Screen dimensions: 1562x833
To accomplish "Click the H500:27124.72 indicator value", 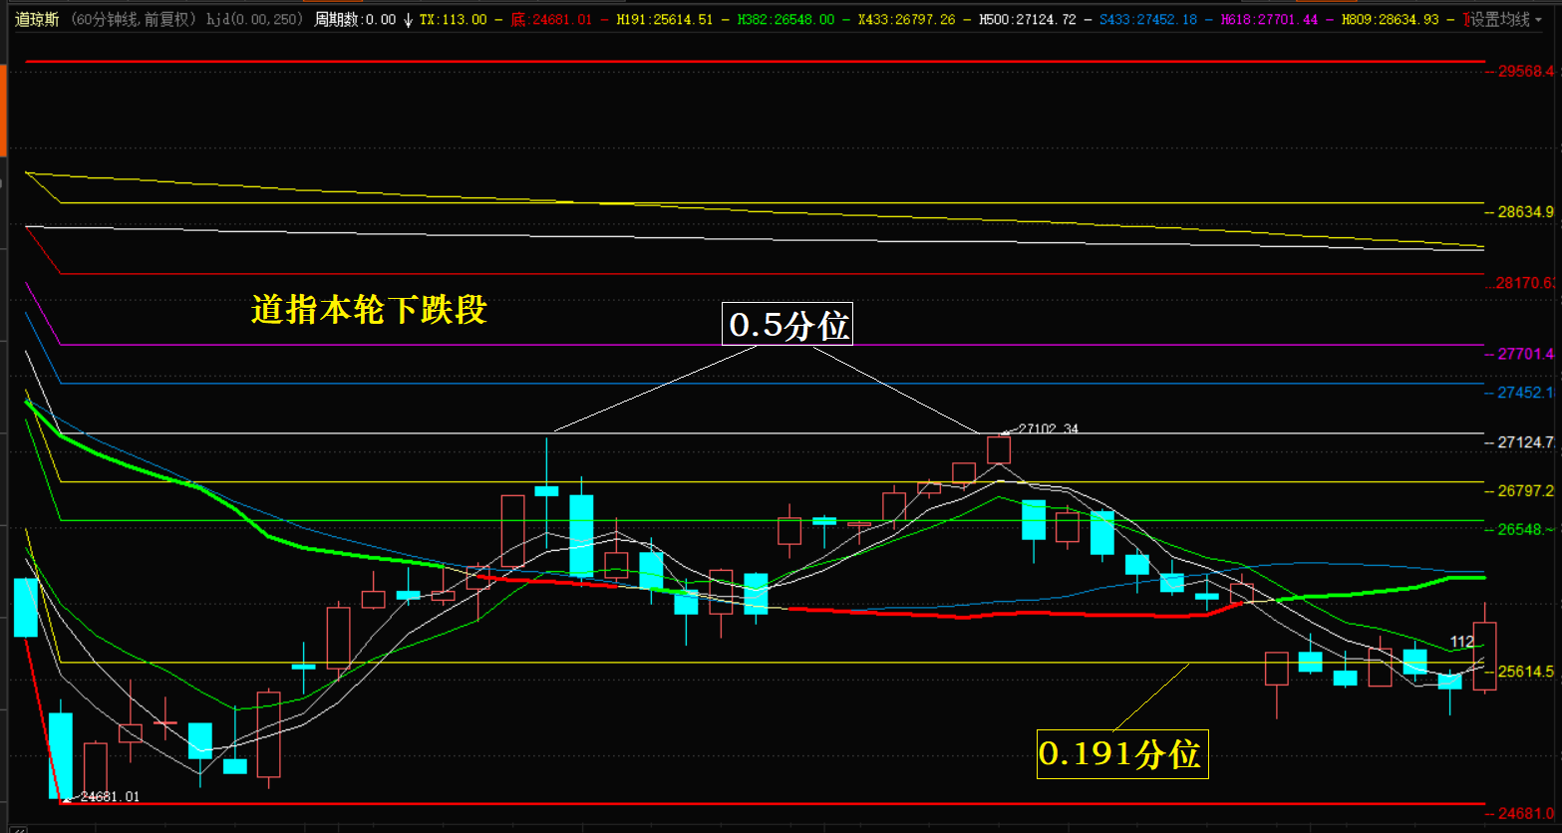I will (x=1028, y=19).
